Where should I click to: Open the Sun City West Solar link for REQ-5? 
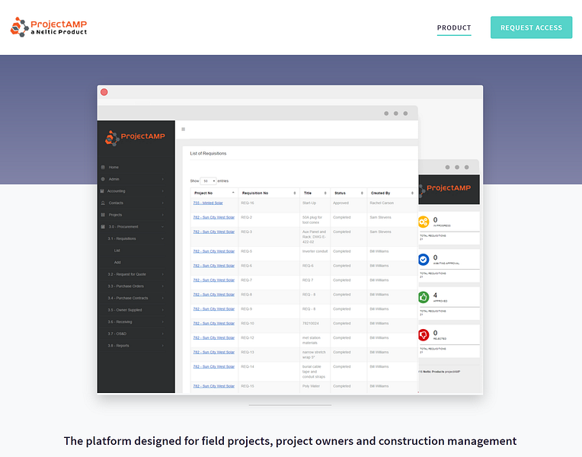click(x=214, y=251)
